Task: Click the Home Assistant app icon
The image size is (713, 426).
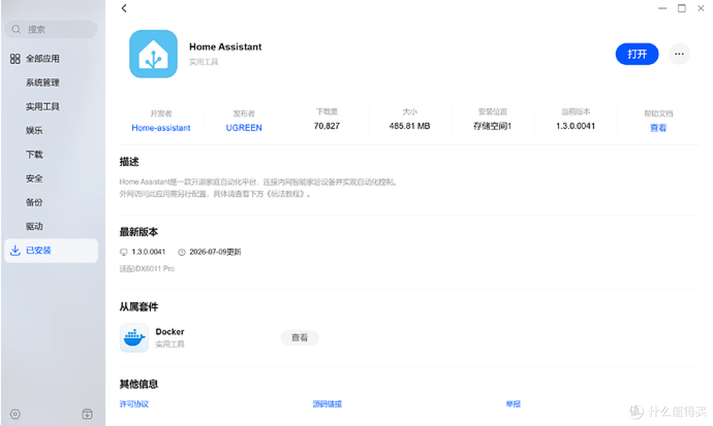Action: [153, 54]
